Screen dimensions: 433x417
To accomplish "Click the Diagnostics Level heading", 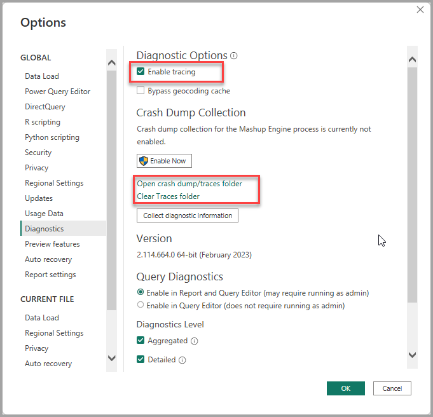I will pos(170,324).
